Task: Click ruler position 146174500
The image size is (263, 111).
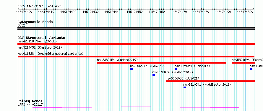Action: point(245,12)
